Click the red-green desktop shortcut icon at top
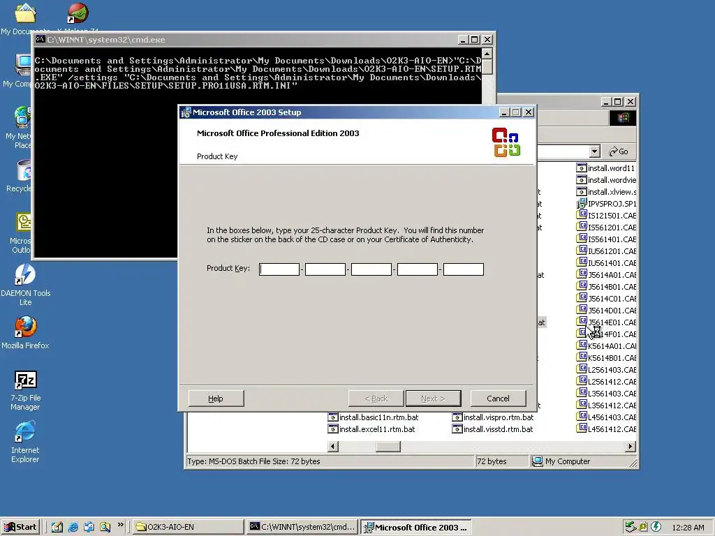This screenshot has width=715, height=536. point(78,13)
